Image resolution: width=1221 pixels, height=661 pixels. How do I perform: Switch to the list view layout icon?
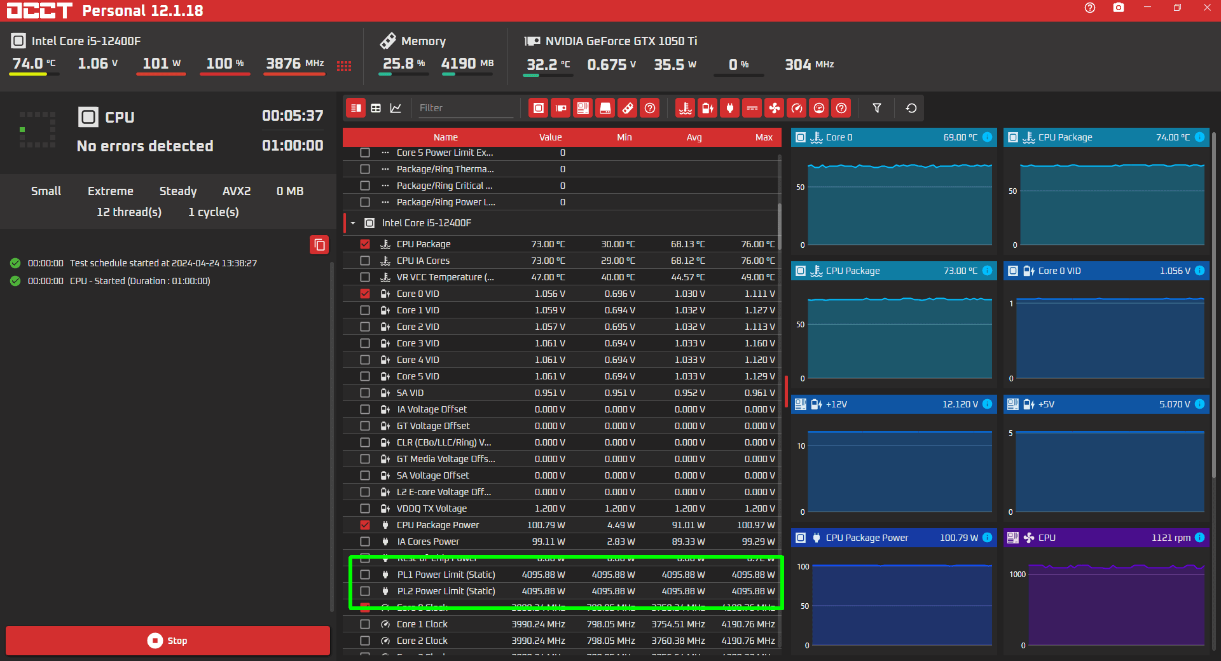coord(356,108)
